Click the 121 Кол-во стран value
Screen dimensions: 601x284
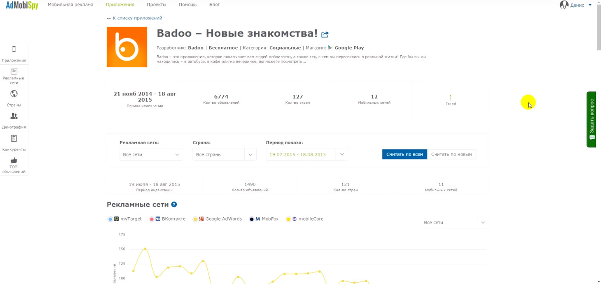click(x=345, y=185)
